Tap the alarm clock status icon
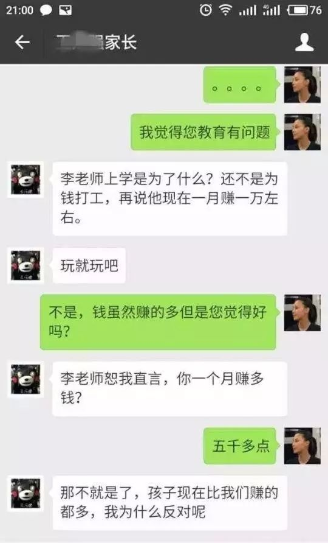This screenshot has width=328, height=543. 206,10
